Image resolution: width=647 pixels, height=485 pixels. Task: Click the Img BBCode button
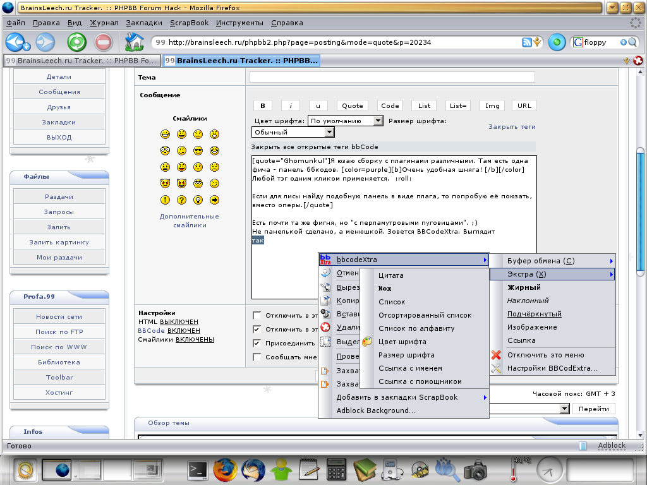pos(492,105)
